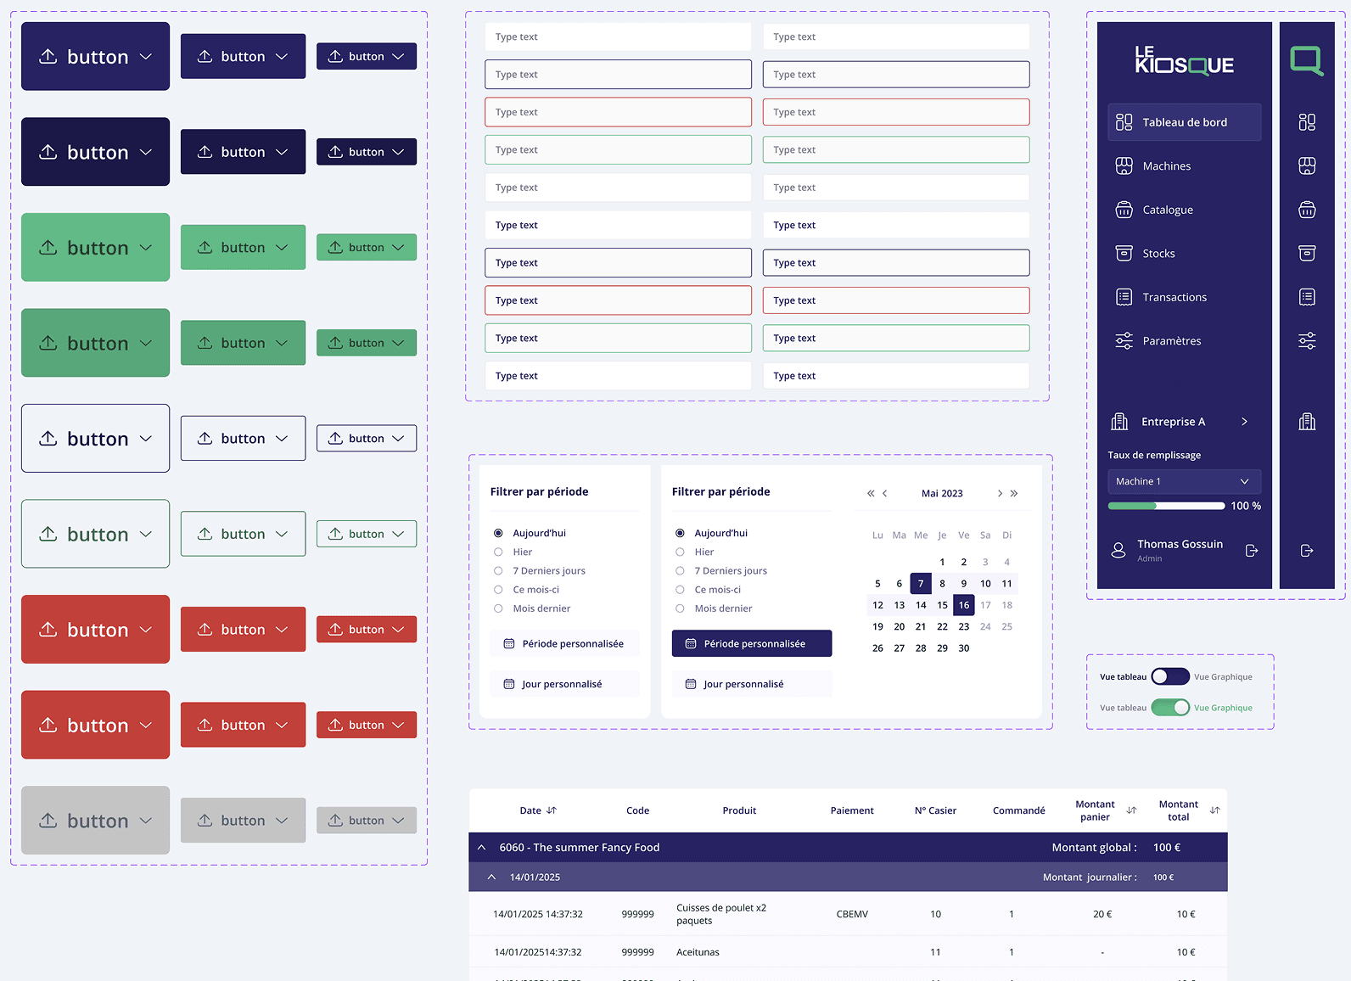Jump back a year with the double-left arrow
This screenshot has height=981, width=1351.
tap(871, 493)
